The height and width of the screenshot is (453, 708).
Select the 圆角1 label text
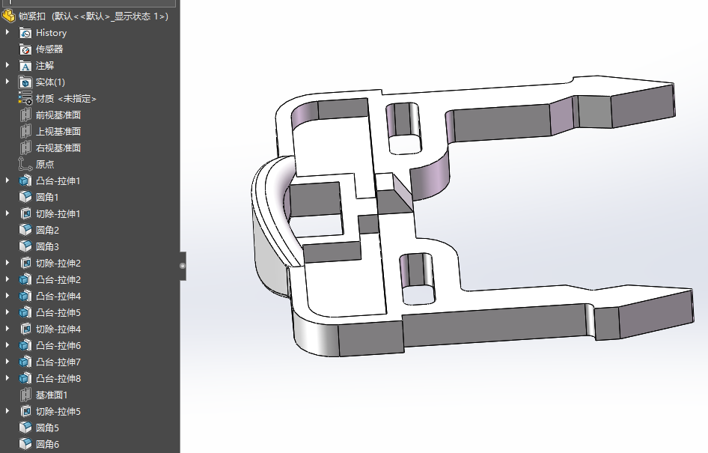point(47,198)
